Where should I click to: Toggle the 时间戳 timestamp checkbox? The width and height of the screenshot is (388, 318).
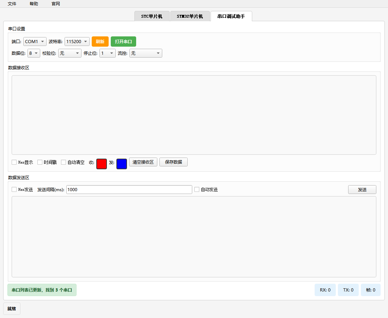(40, 162)
